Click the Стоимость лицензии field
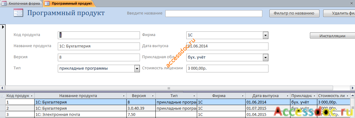Image resolution: width=355 pixels, height=118 pixels. coord(227,68)
